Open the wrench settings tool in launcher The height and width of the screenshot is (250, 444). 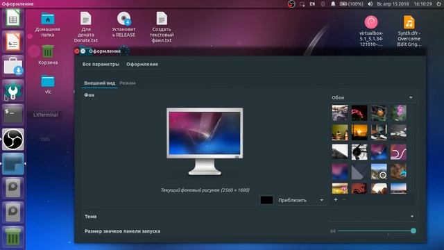pyautogui.click(x=13, y=91)
